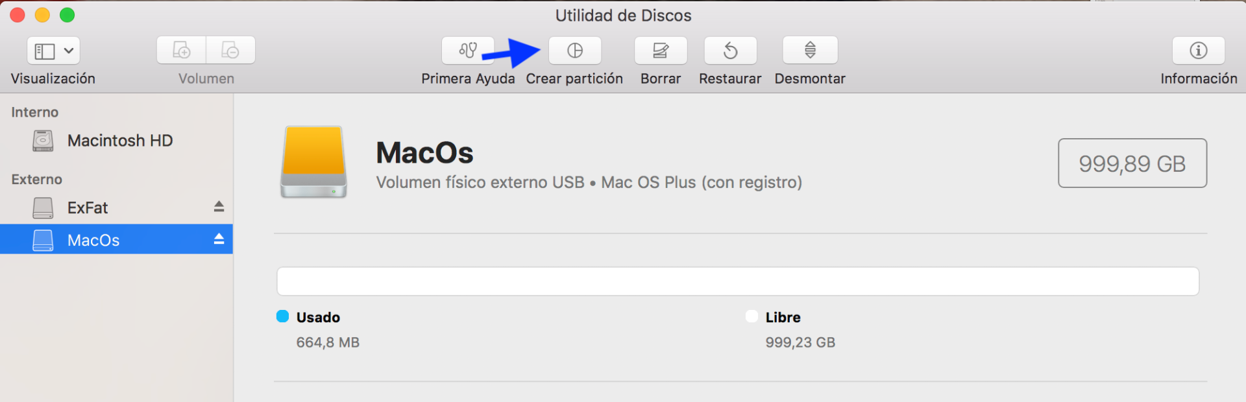Click the Borrar erase icon

point(661,51)
